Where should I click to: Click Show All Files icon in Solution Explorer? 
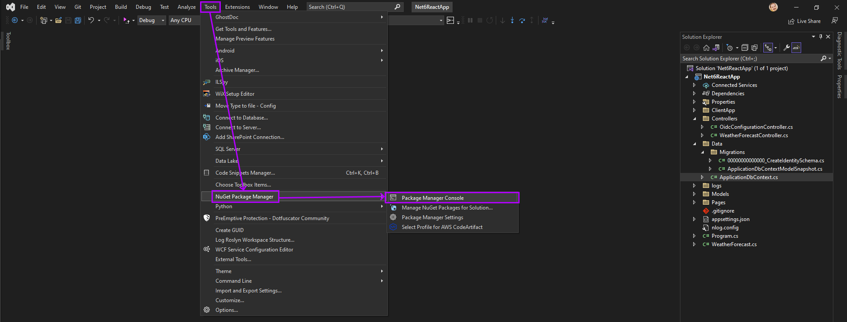[754, 48]
